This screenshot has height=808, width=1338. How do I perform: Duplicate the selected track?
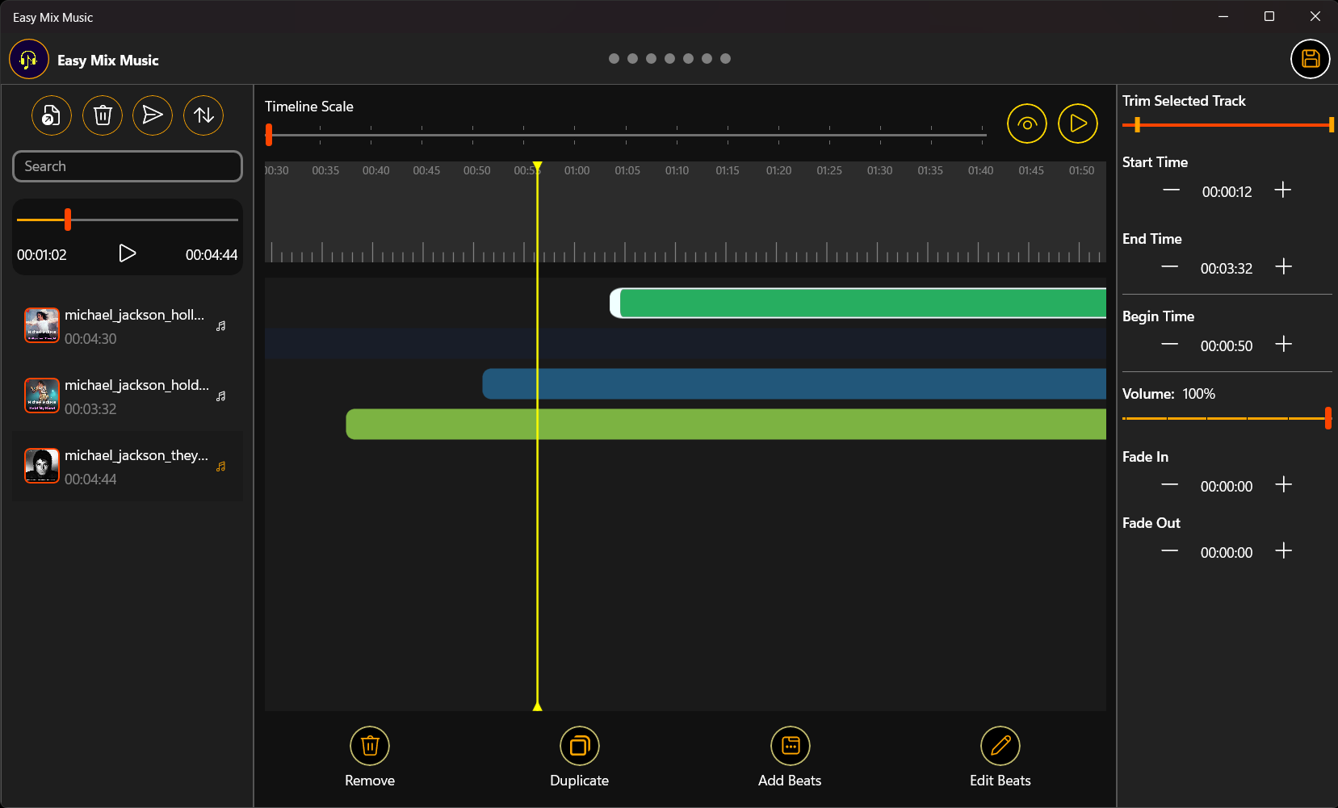[579, 746]
